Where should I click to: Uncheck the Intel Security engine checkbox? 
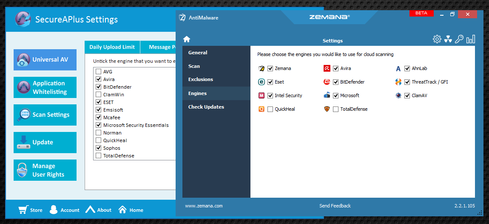coord(270,95)
